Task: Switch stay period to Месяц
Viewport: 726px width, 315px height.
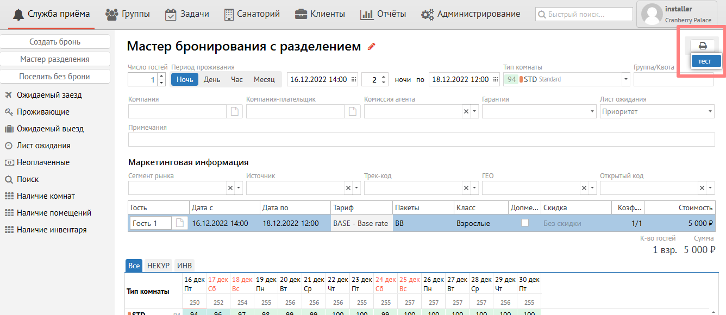Action: point(264,79)
